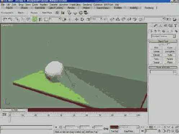
Task: Click the Box primitive button
Action: click(156, 48)
